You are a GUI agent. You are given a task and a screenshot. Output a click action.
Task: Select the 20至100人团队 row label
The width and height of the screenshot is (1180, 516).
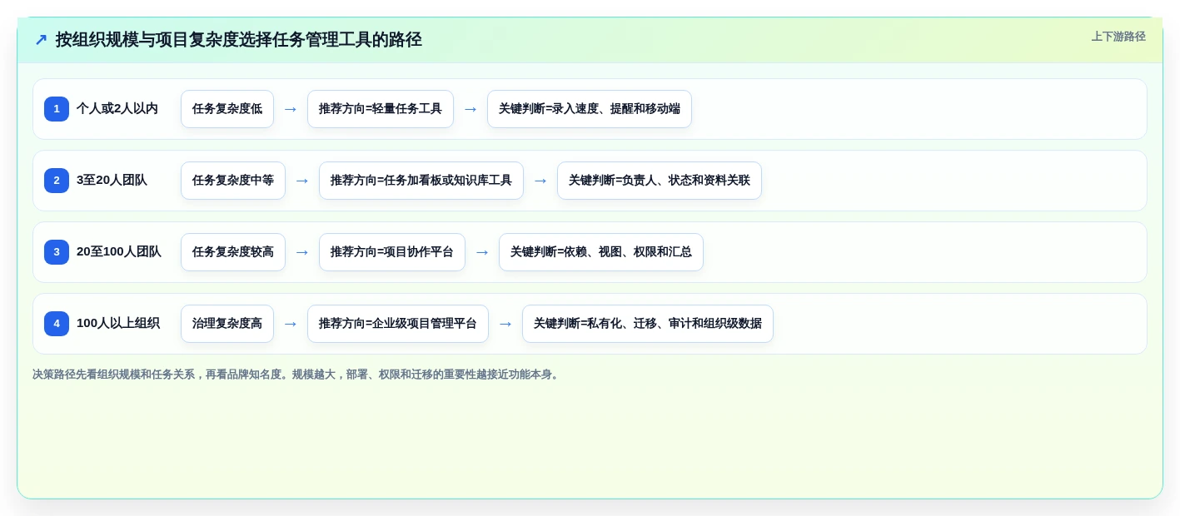pyautogui.click(x=119, y=252)
